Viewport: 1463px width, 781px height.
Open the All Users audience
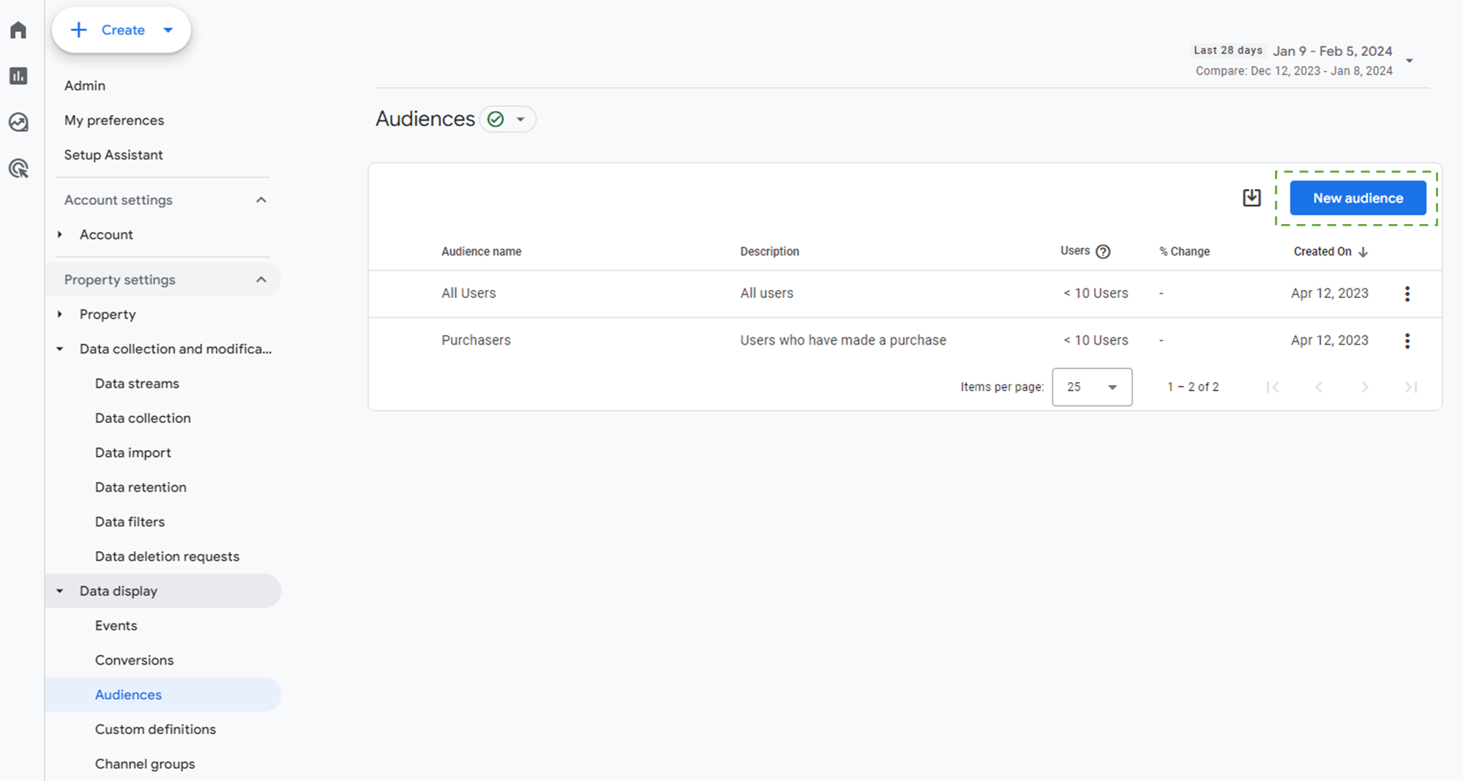[468, 293]
